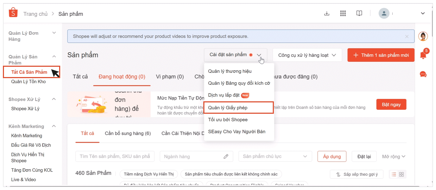The height and width of the screenshot is (190, 436).
Task: Click the Áp dụng button
Action: pyautogui.click(x=332, y=156)
